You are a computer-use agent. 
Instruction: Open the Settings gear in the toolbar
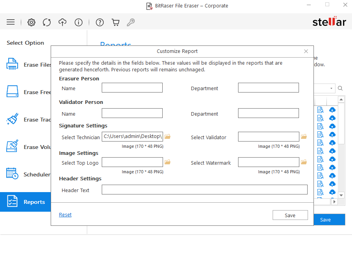[x=31, y=22]
